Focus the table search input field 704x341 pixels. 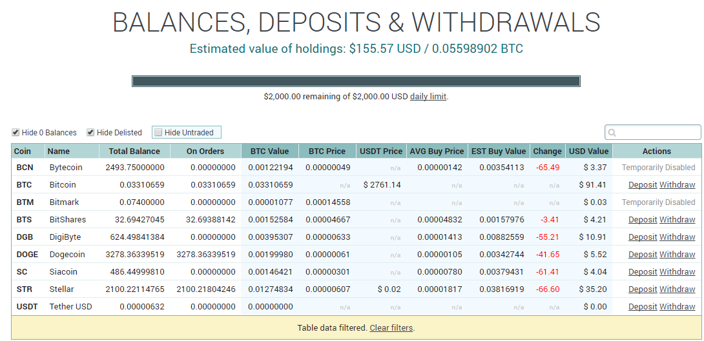pyautogui.click(x=653, y=132)
